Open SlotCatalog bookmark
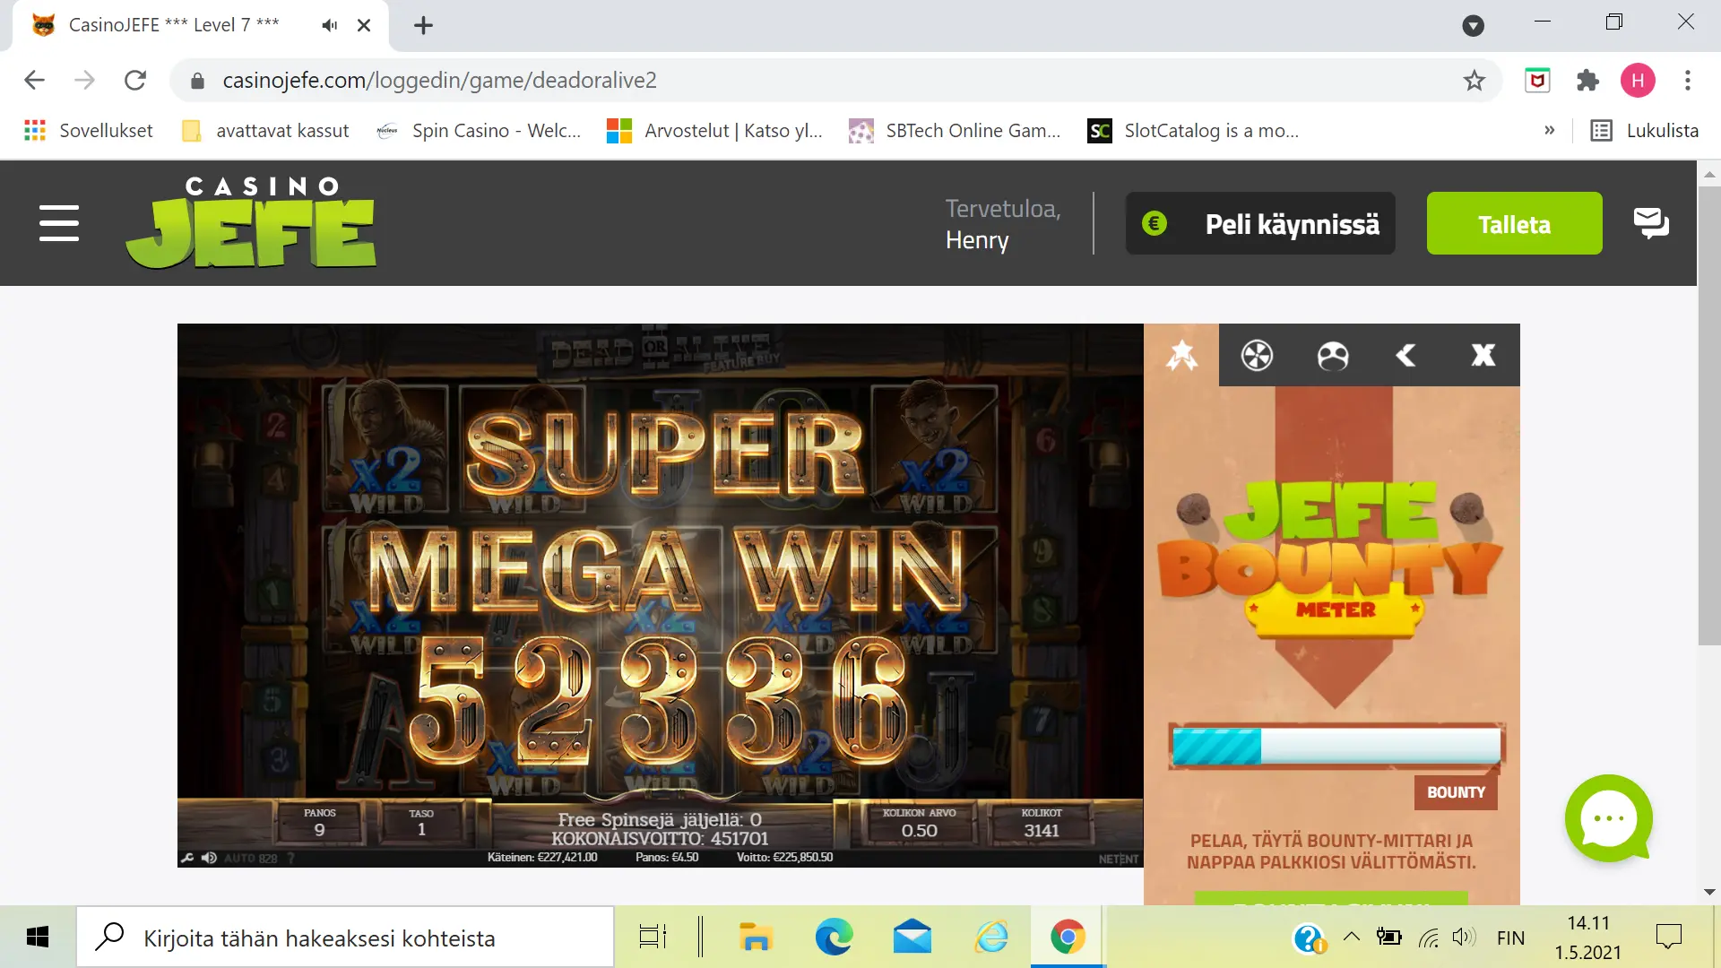This screenshot has width=1721, height=968. click(1193, 131)
